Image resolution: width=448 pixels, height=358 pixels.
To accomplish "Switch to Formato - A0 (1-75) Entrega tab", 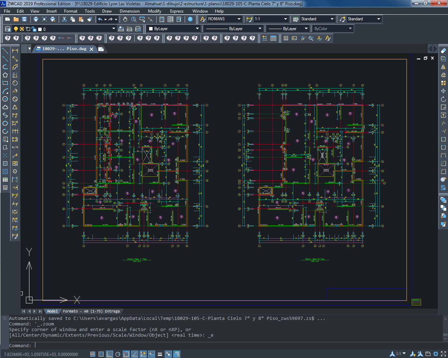I will point(91,311).
